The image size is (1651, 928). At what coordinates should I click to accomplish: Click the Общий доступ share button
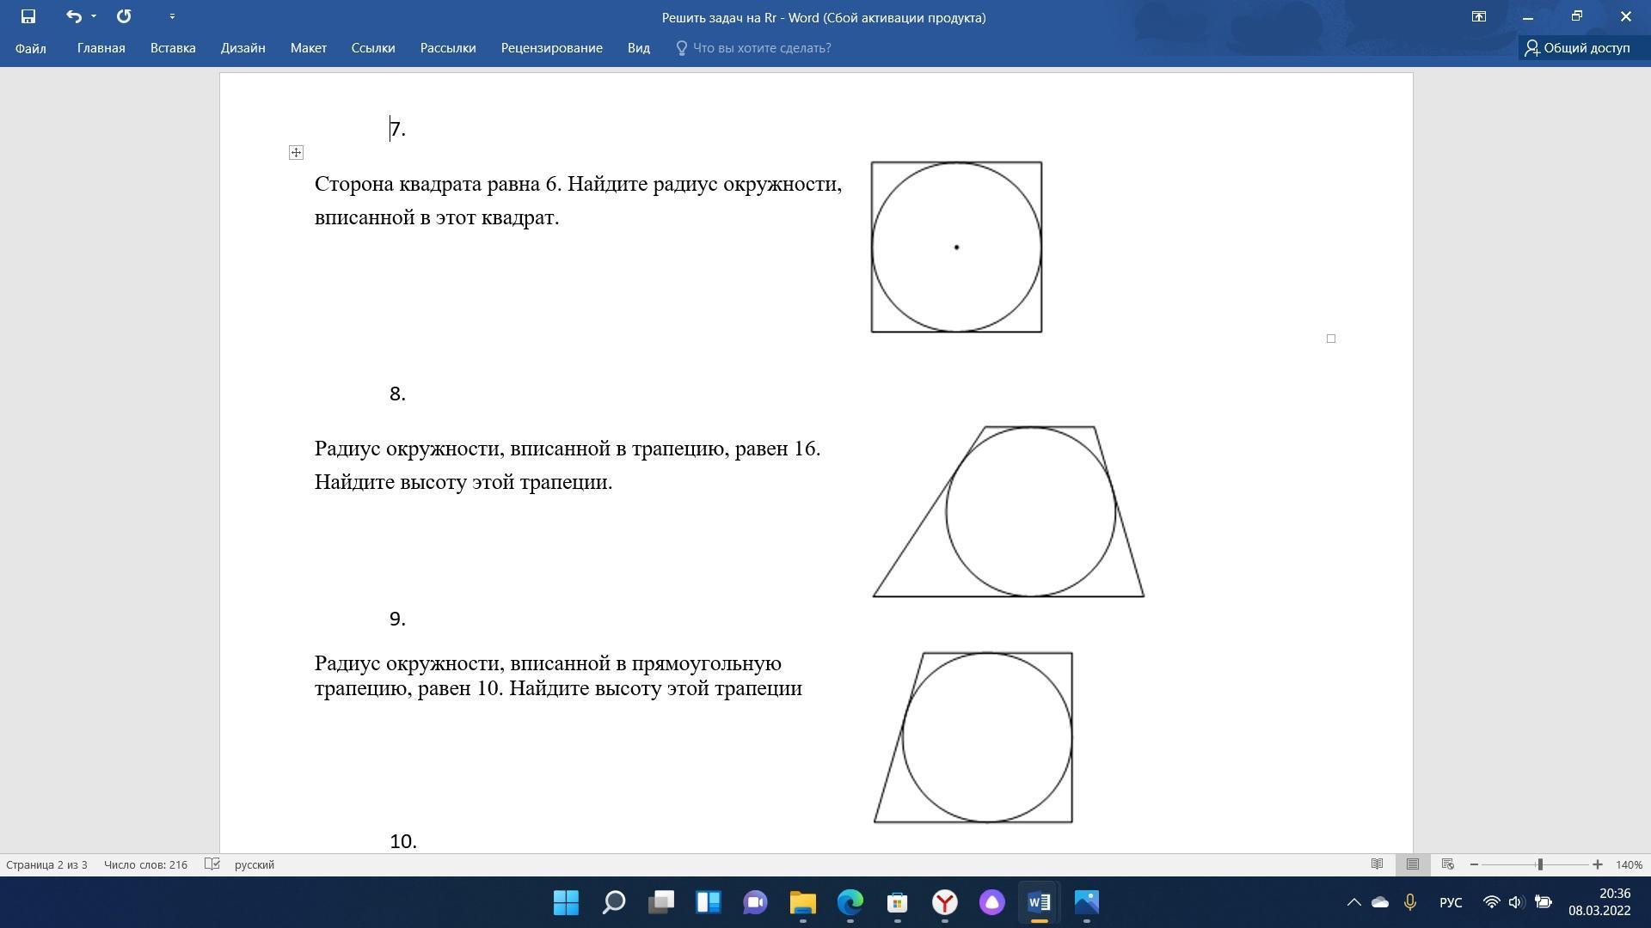coord(1578,48)
